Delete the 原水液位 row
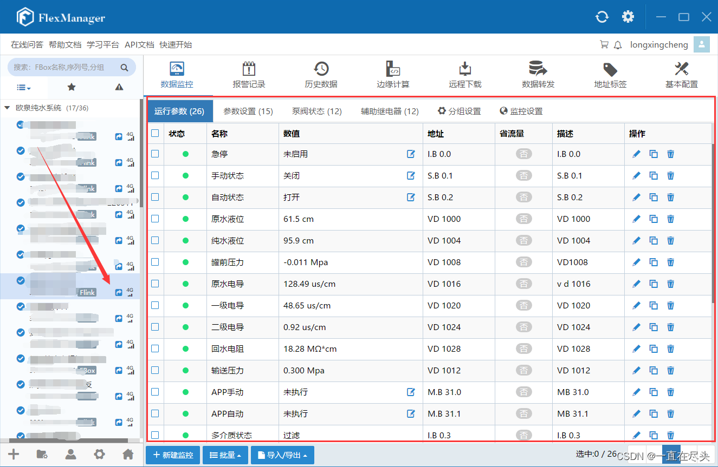Screen dimensions: 718x467 click(x=670, y=219)
